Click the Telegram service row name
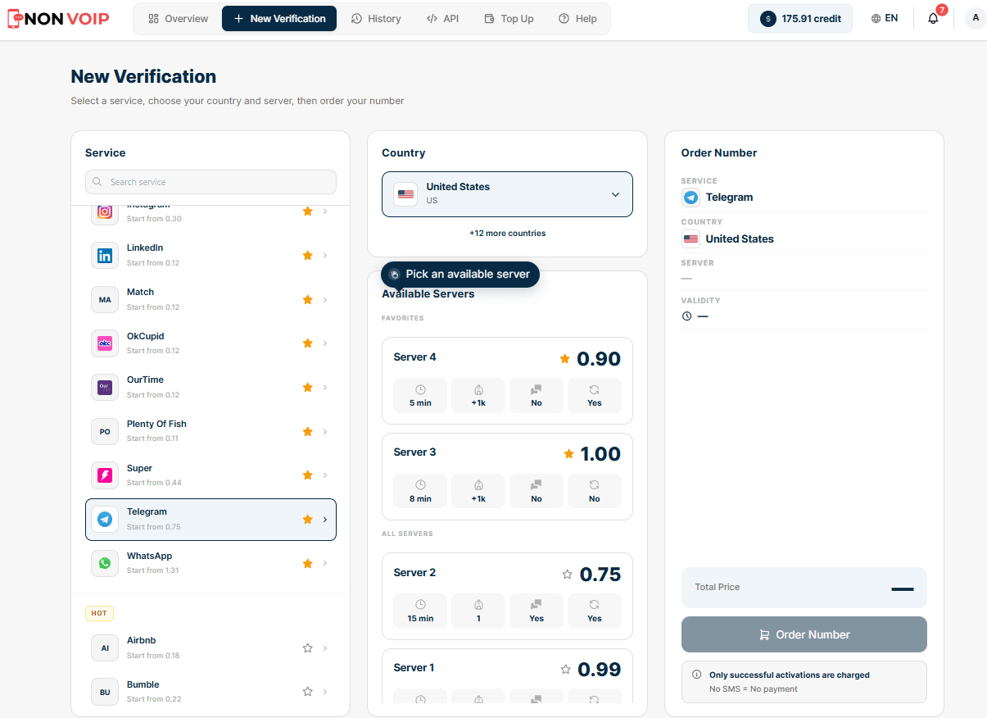Image resolution: width=987 pixels, height=718 pixels. coord(147,512)
